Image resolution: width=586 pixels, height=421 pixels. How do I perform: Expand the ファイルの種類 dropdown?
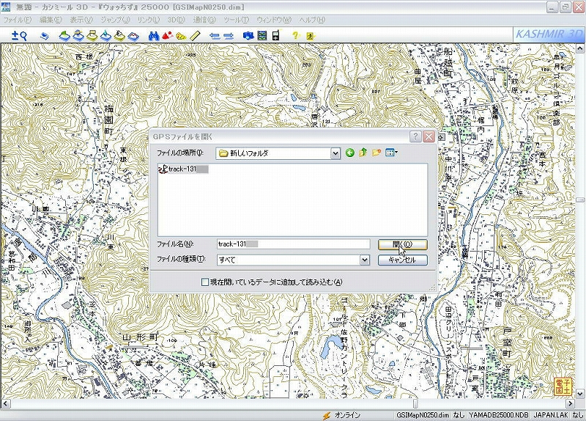coord(364,260)
